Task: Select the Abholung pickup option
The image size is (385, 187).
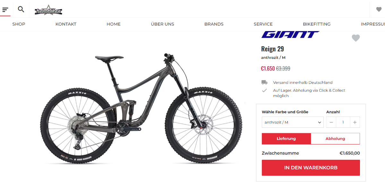Action: 335,139
